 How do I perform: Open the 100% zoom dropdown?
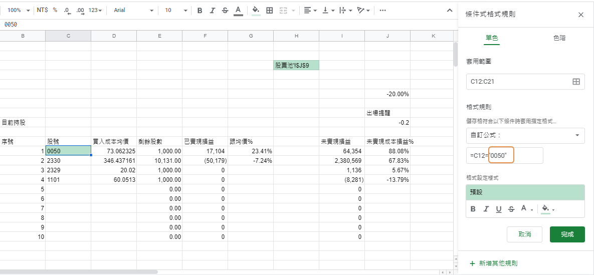[x=19, y=10]
